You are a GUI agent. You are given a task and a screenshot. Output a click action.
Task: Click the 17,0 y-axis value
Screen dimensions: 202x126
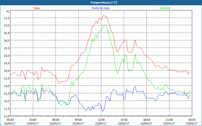pos(7,25)
